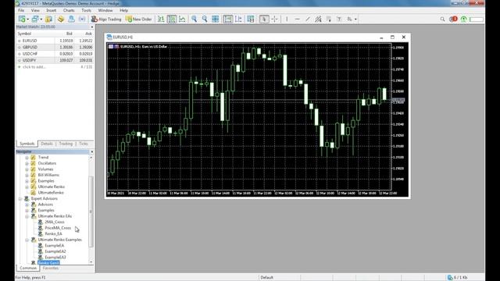Open the Window menu
500x281 pixels.
pos(105,10)
